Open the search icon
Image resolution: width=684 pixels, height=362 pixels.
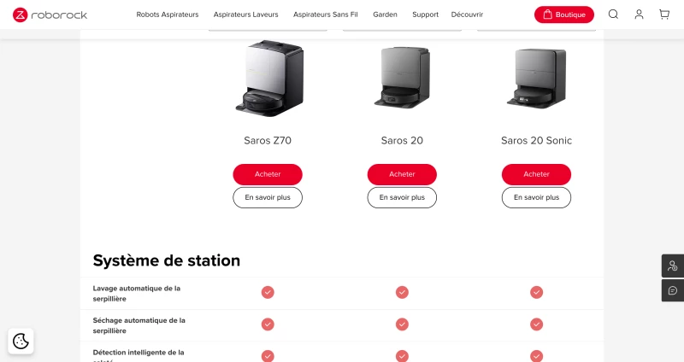coord(613,15)
